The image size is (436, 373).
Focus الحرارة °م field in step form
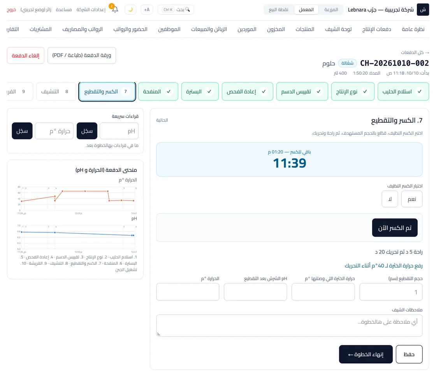(x=188, y=292)
